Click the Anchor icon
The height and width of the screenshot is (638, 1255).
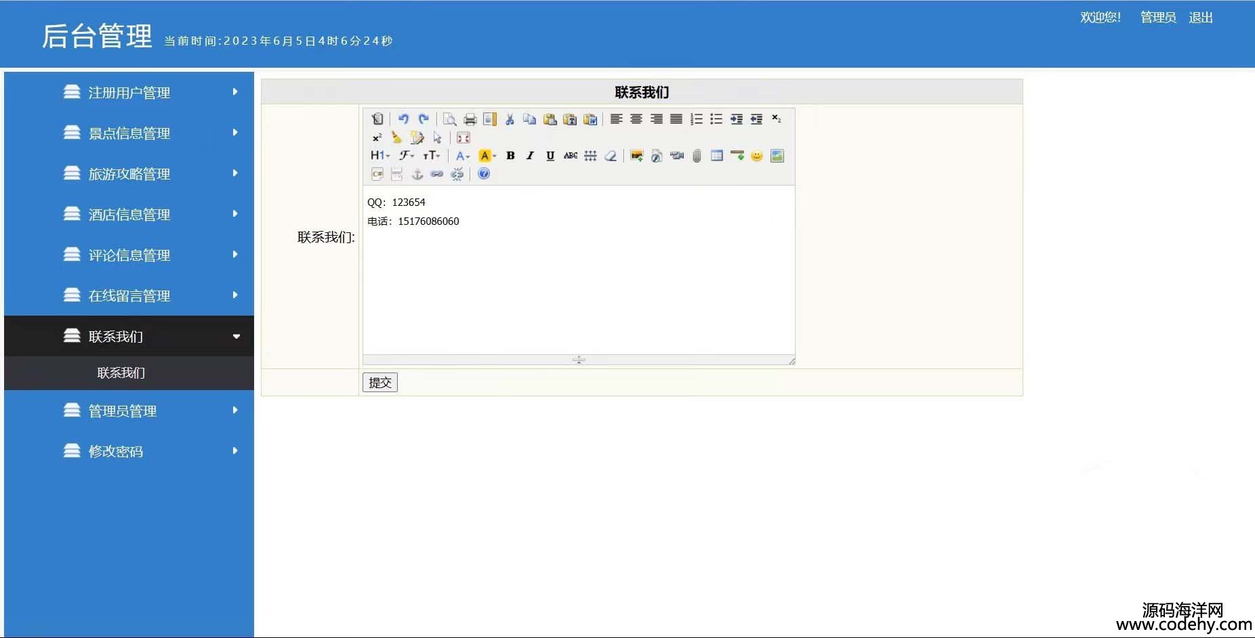[x=417, y=174]
